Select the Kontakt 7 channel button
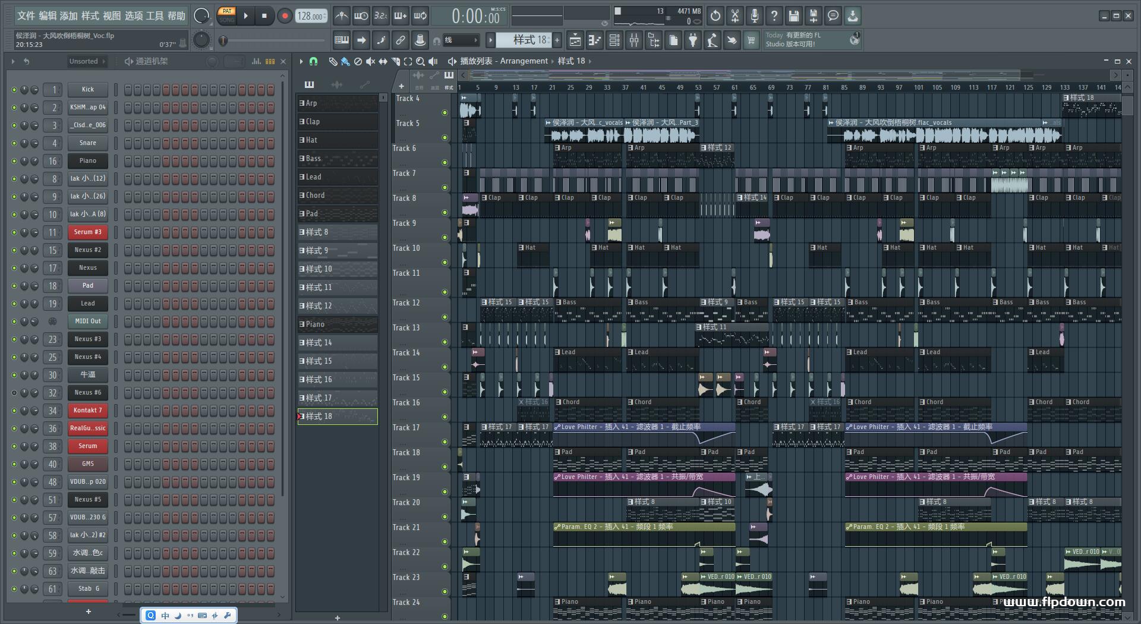Image resolution: width=1141 pixels, height=624 pixels. [x=88, y=411]
